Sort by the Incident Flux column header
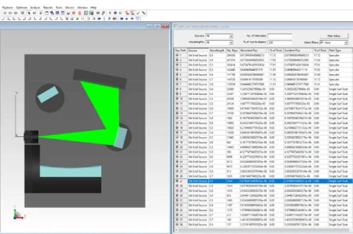The image size is (353, 234). 298,51
